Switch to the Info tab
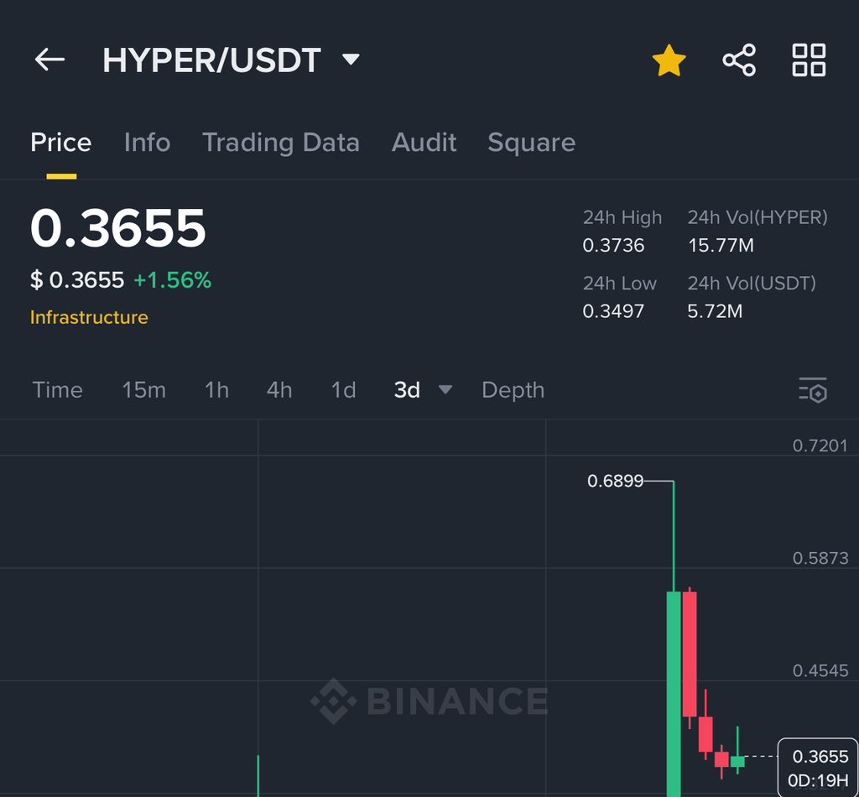Viewport: 859px width, 797px height. [x=148, y=143]
